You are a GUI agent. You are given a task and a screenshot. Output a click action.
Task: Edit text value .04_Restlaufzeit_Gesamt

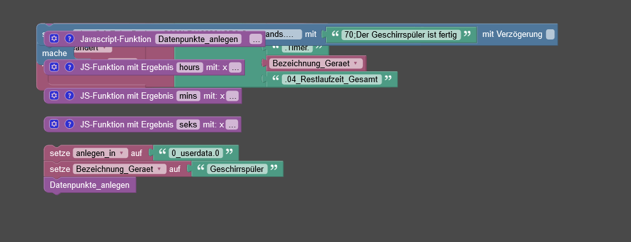332,79
